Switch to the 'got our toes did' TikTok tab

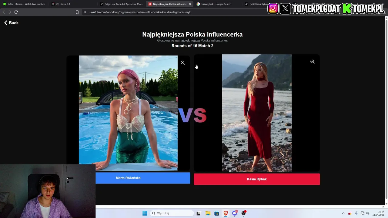[x=121, y=4]
